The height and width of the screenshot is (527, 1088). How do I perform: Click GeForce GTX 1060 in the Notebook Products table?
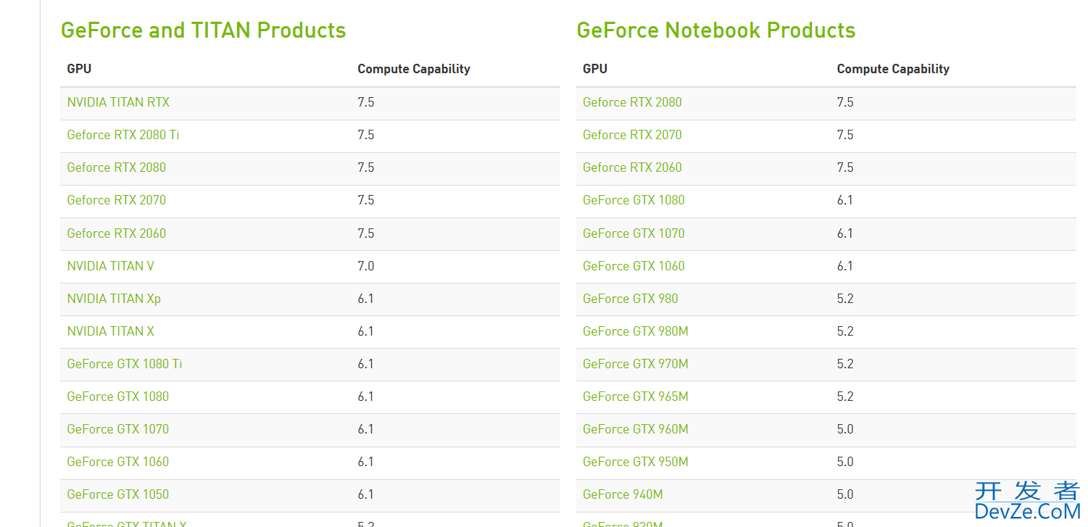[x=634, y=266]
